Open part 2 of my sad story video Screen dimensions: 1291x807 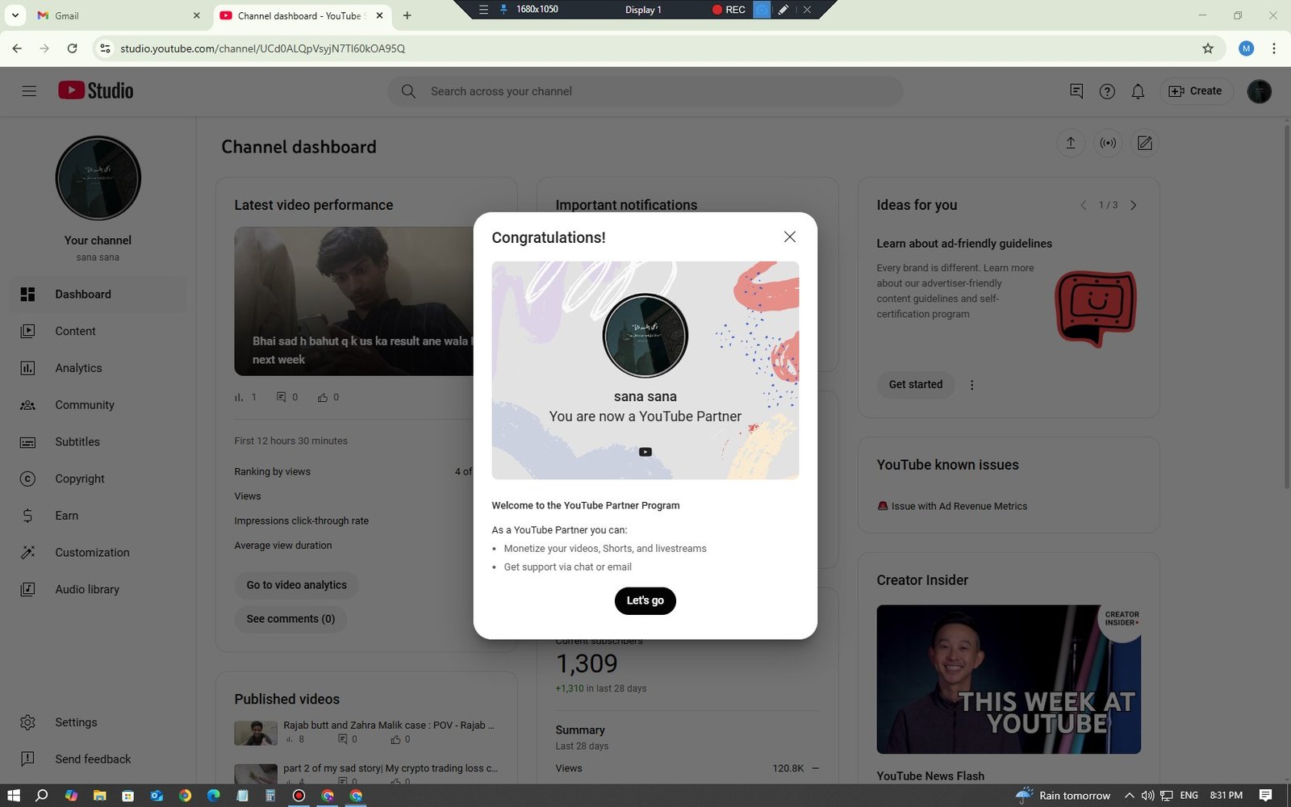click(390, 768)
